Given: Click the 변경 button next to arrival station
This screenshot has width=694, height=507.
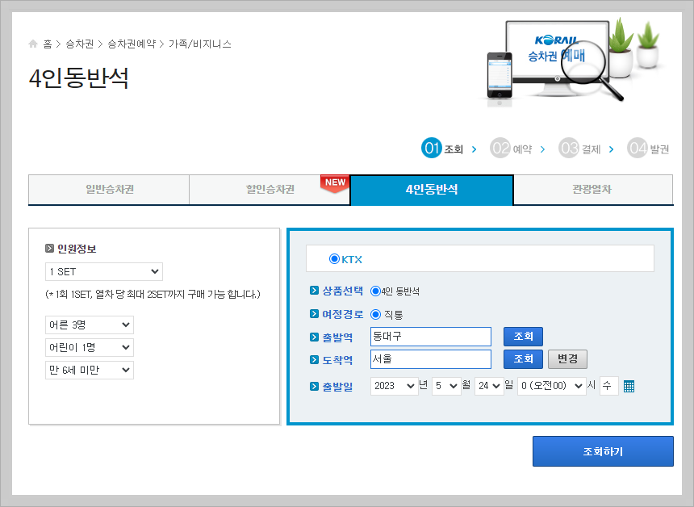Looking at the screenshot, I should (566, 358).
